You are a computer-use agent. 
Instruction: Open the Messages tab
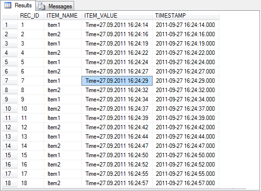55,6
